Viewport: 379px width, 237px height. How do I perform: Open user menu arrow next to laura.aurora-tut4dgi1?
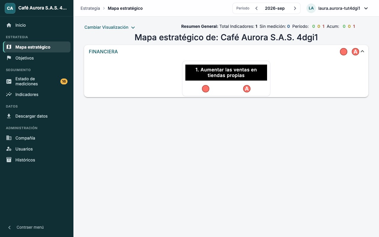point(366,8)
